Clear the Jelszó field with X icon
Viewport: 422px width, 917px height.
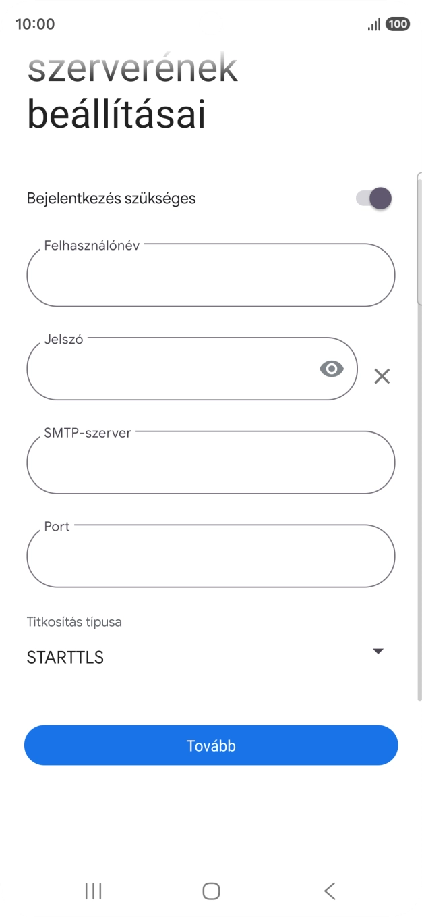coord(382,377)
